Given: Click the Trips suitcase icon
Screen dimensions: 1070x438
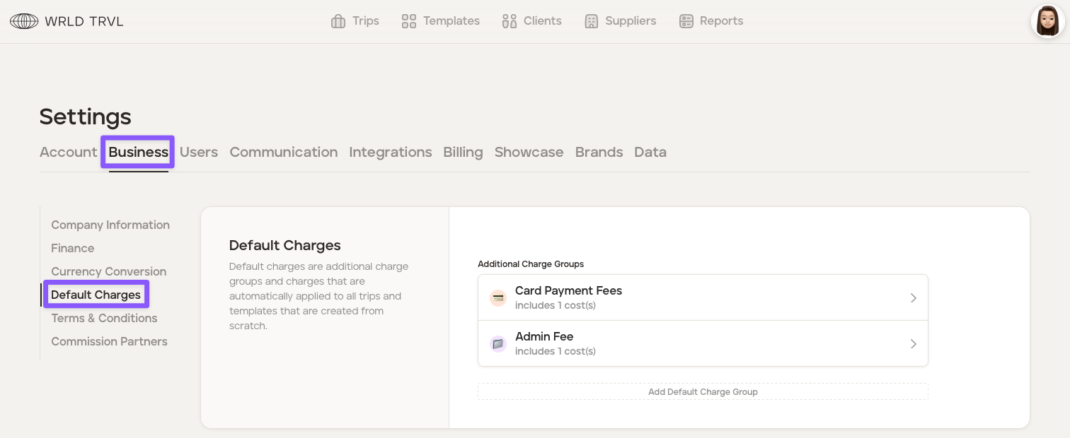Looking at the screenshot, I should pyautogui.click(x=338, y=21).
